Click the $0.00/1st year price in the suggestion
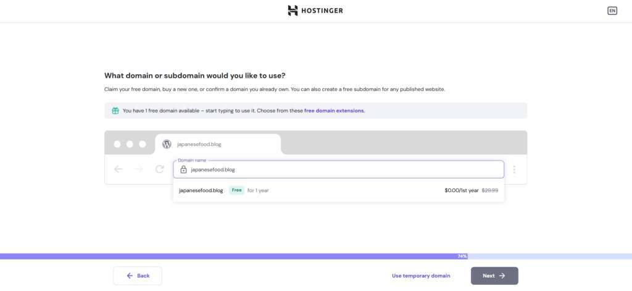Screen dimensions: 632x291 coord(461,190)
